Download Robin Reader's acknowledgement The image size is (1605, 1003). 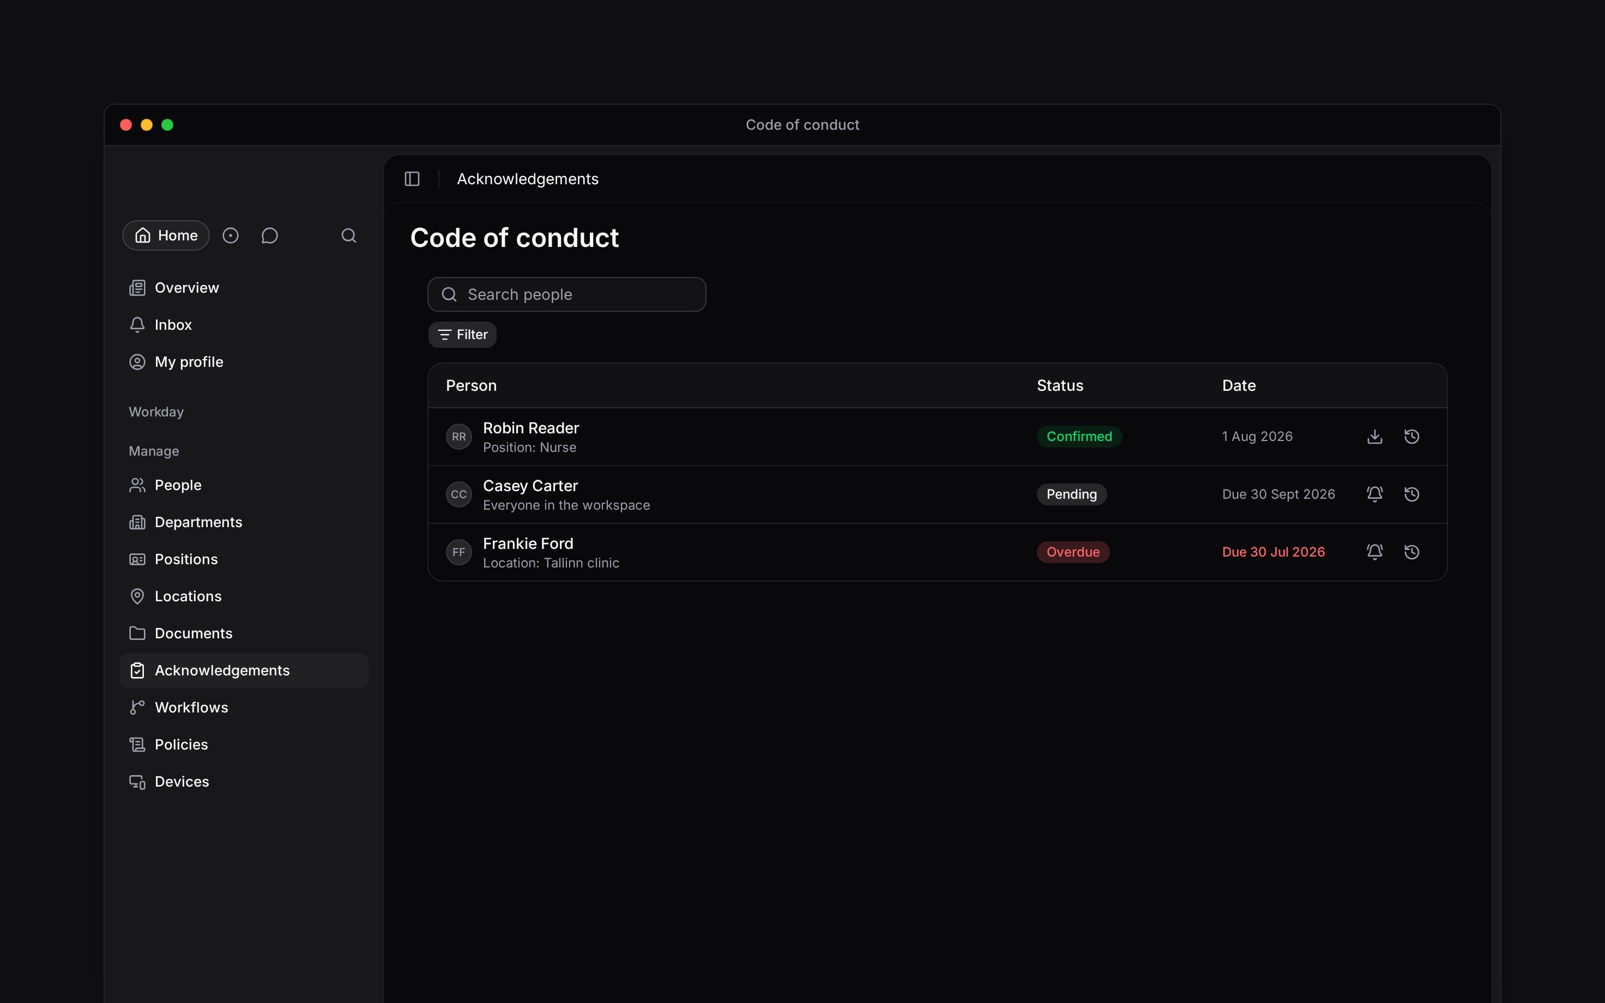(x=1375, y=437)
